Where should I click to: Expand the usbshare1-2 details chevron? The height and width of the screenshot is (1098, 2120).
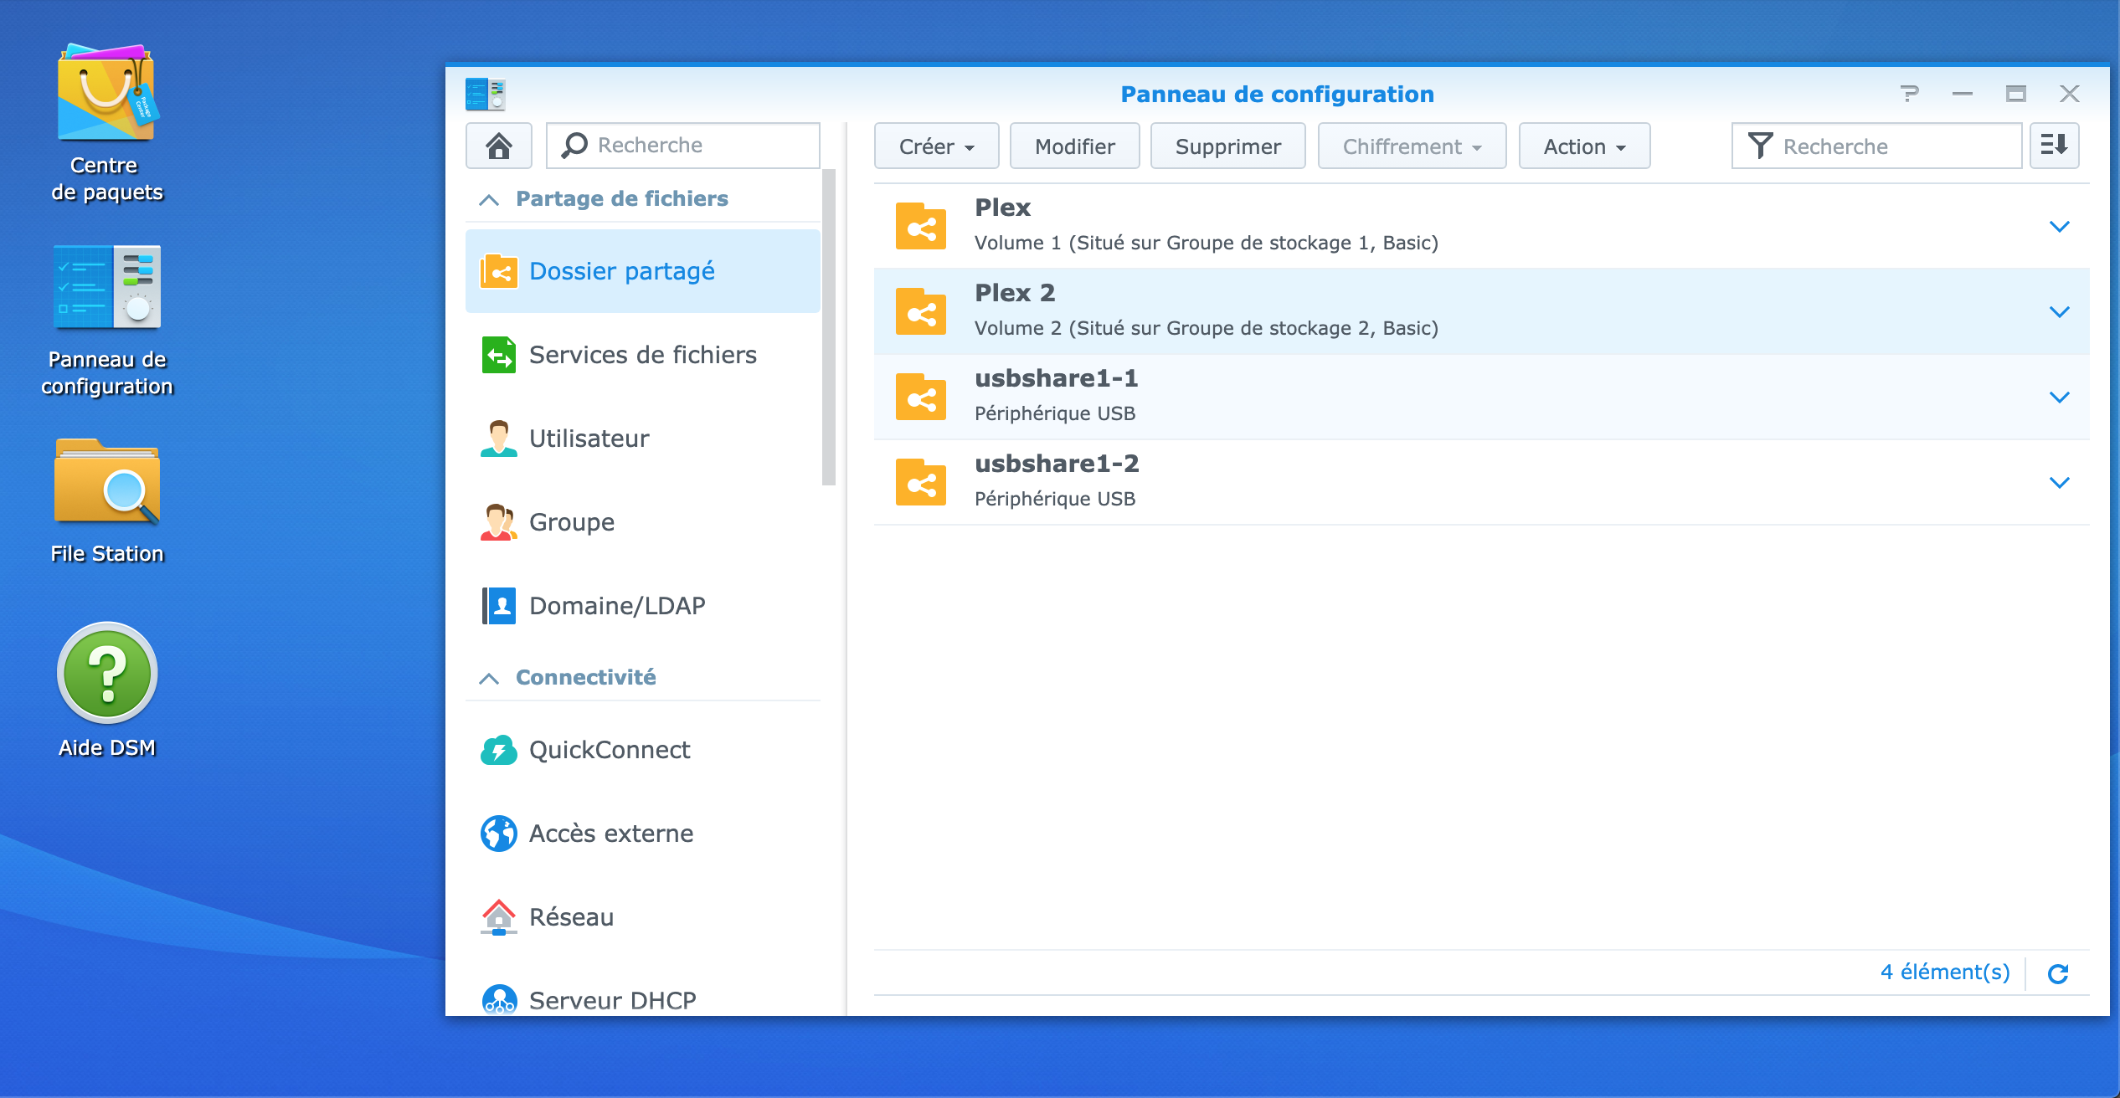[2059, 483]
